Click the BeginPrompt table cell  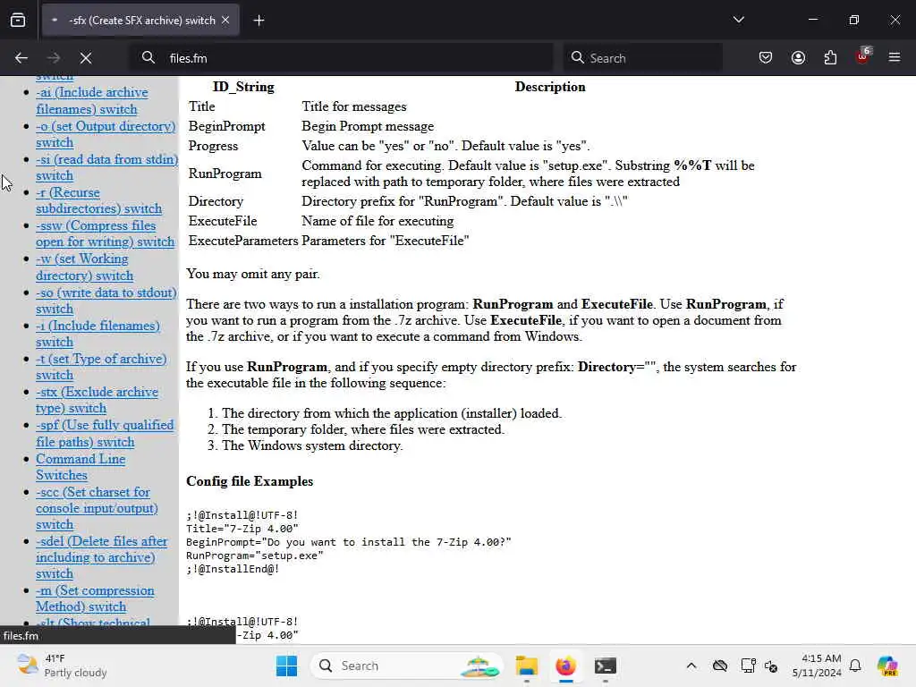click(226, 126)
